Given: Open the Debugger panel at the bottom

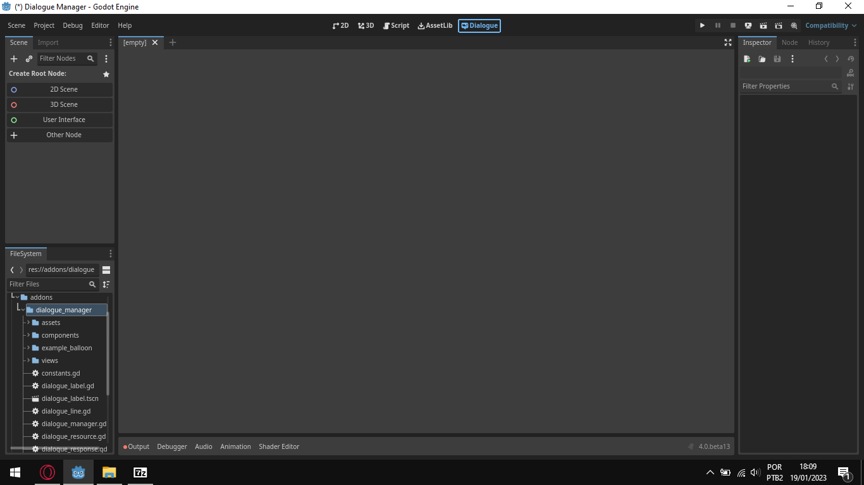Looking at the screenshot, I should coord(172,446).
